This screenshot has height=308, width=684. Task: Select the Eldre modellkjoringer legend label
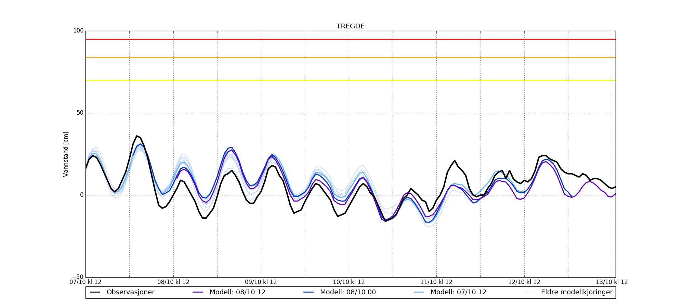pos(577,292)
